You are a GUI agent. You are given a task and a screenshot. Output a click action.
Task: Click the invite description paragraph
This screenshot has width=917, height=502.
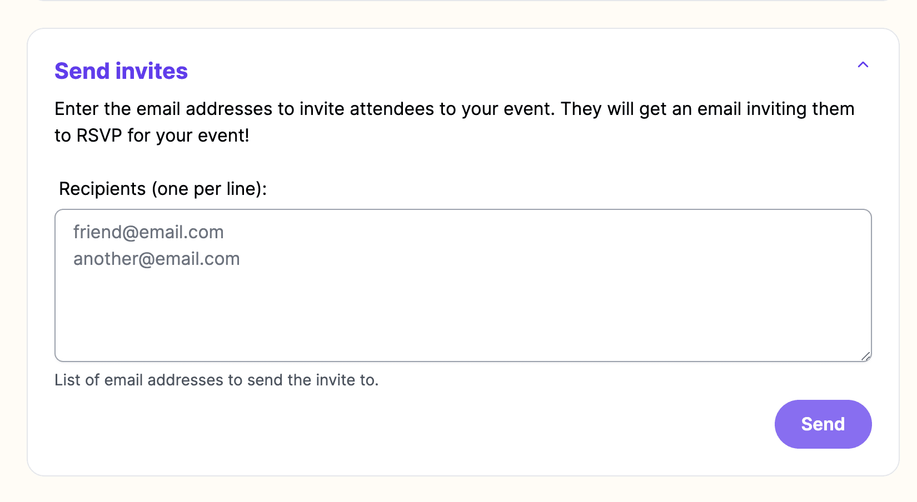tap(455, 122)
